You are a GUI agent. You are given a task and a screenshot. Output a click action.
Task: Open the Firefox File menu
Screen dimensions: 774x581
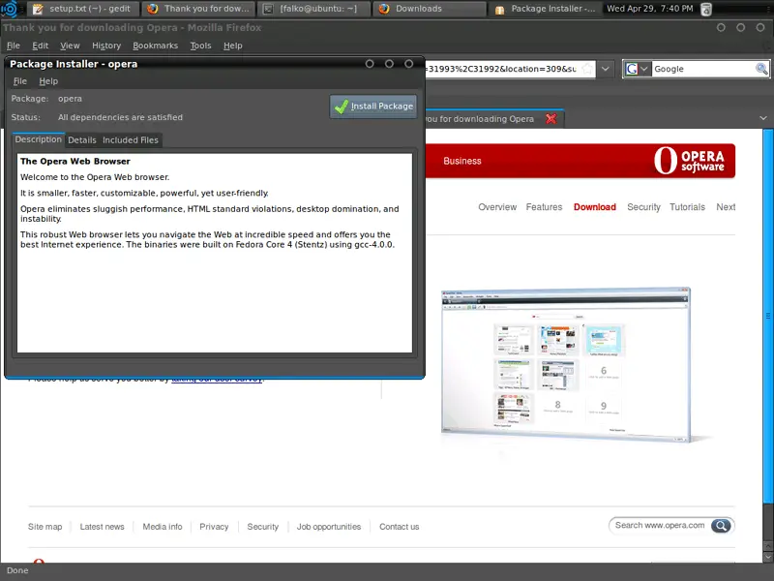tap(14, 46)
